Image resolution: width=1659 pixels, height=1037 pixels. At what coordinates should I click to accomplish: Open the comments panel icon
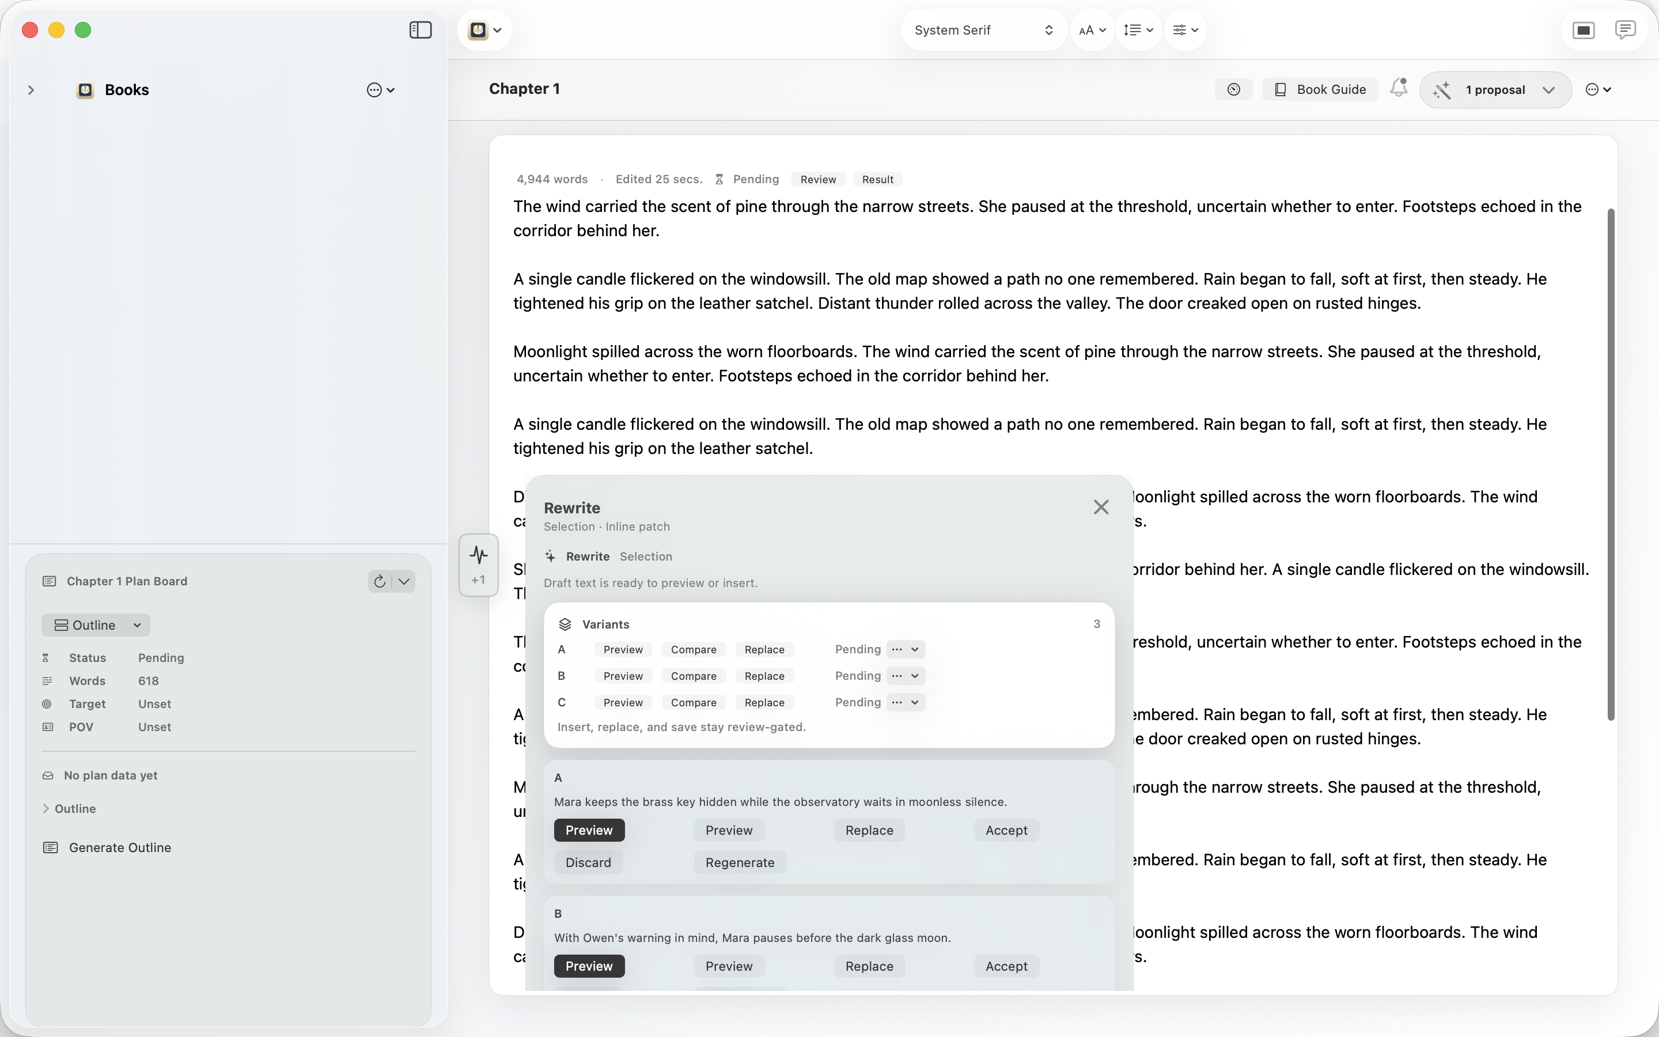[x=1624, y=30]
